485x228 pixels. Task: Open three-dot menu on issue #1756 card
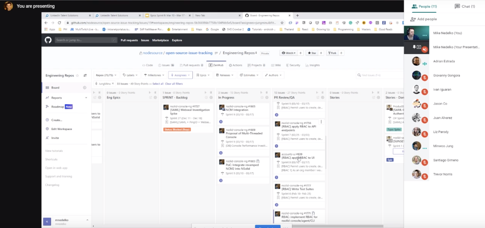[321, 122]
